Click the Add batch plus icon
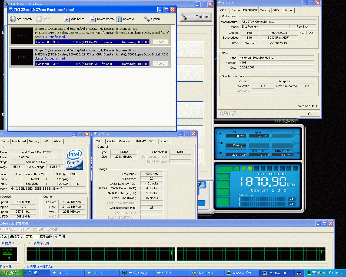 (x=67, y=19)
